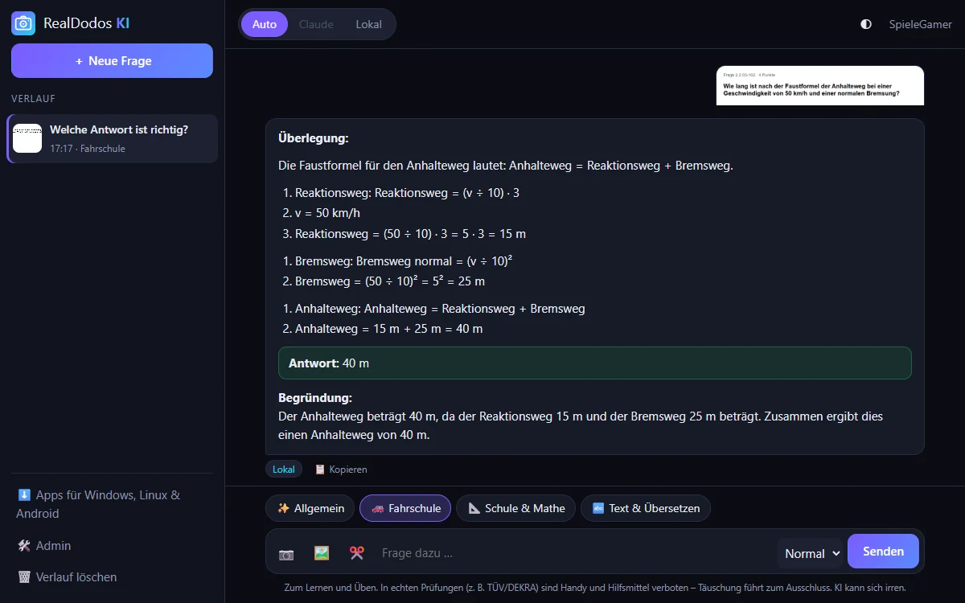Click the scissors screenshot snip icon
Image resolution: width=965 pixels, height=603 pixels.
coord(357,553)
